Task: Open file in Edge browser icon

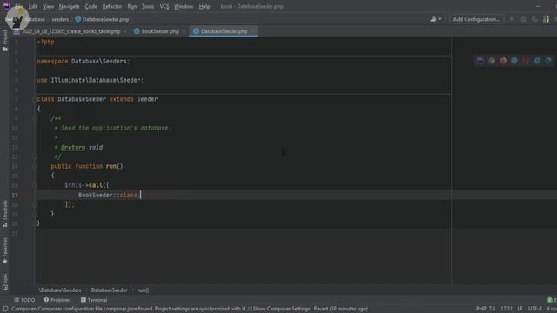Action: click(548, 61)
